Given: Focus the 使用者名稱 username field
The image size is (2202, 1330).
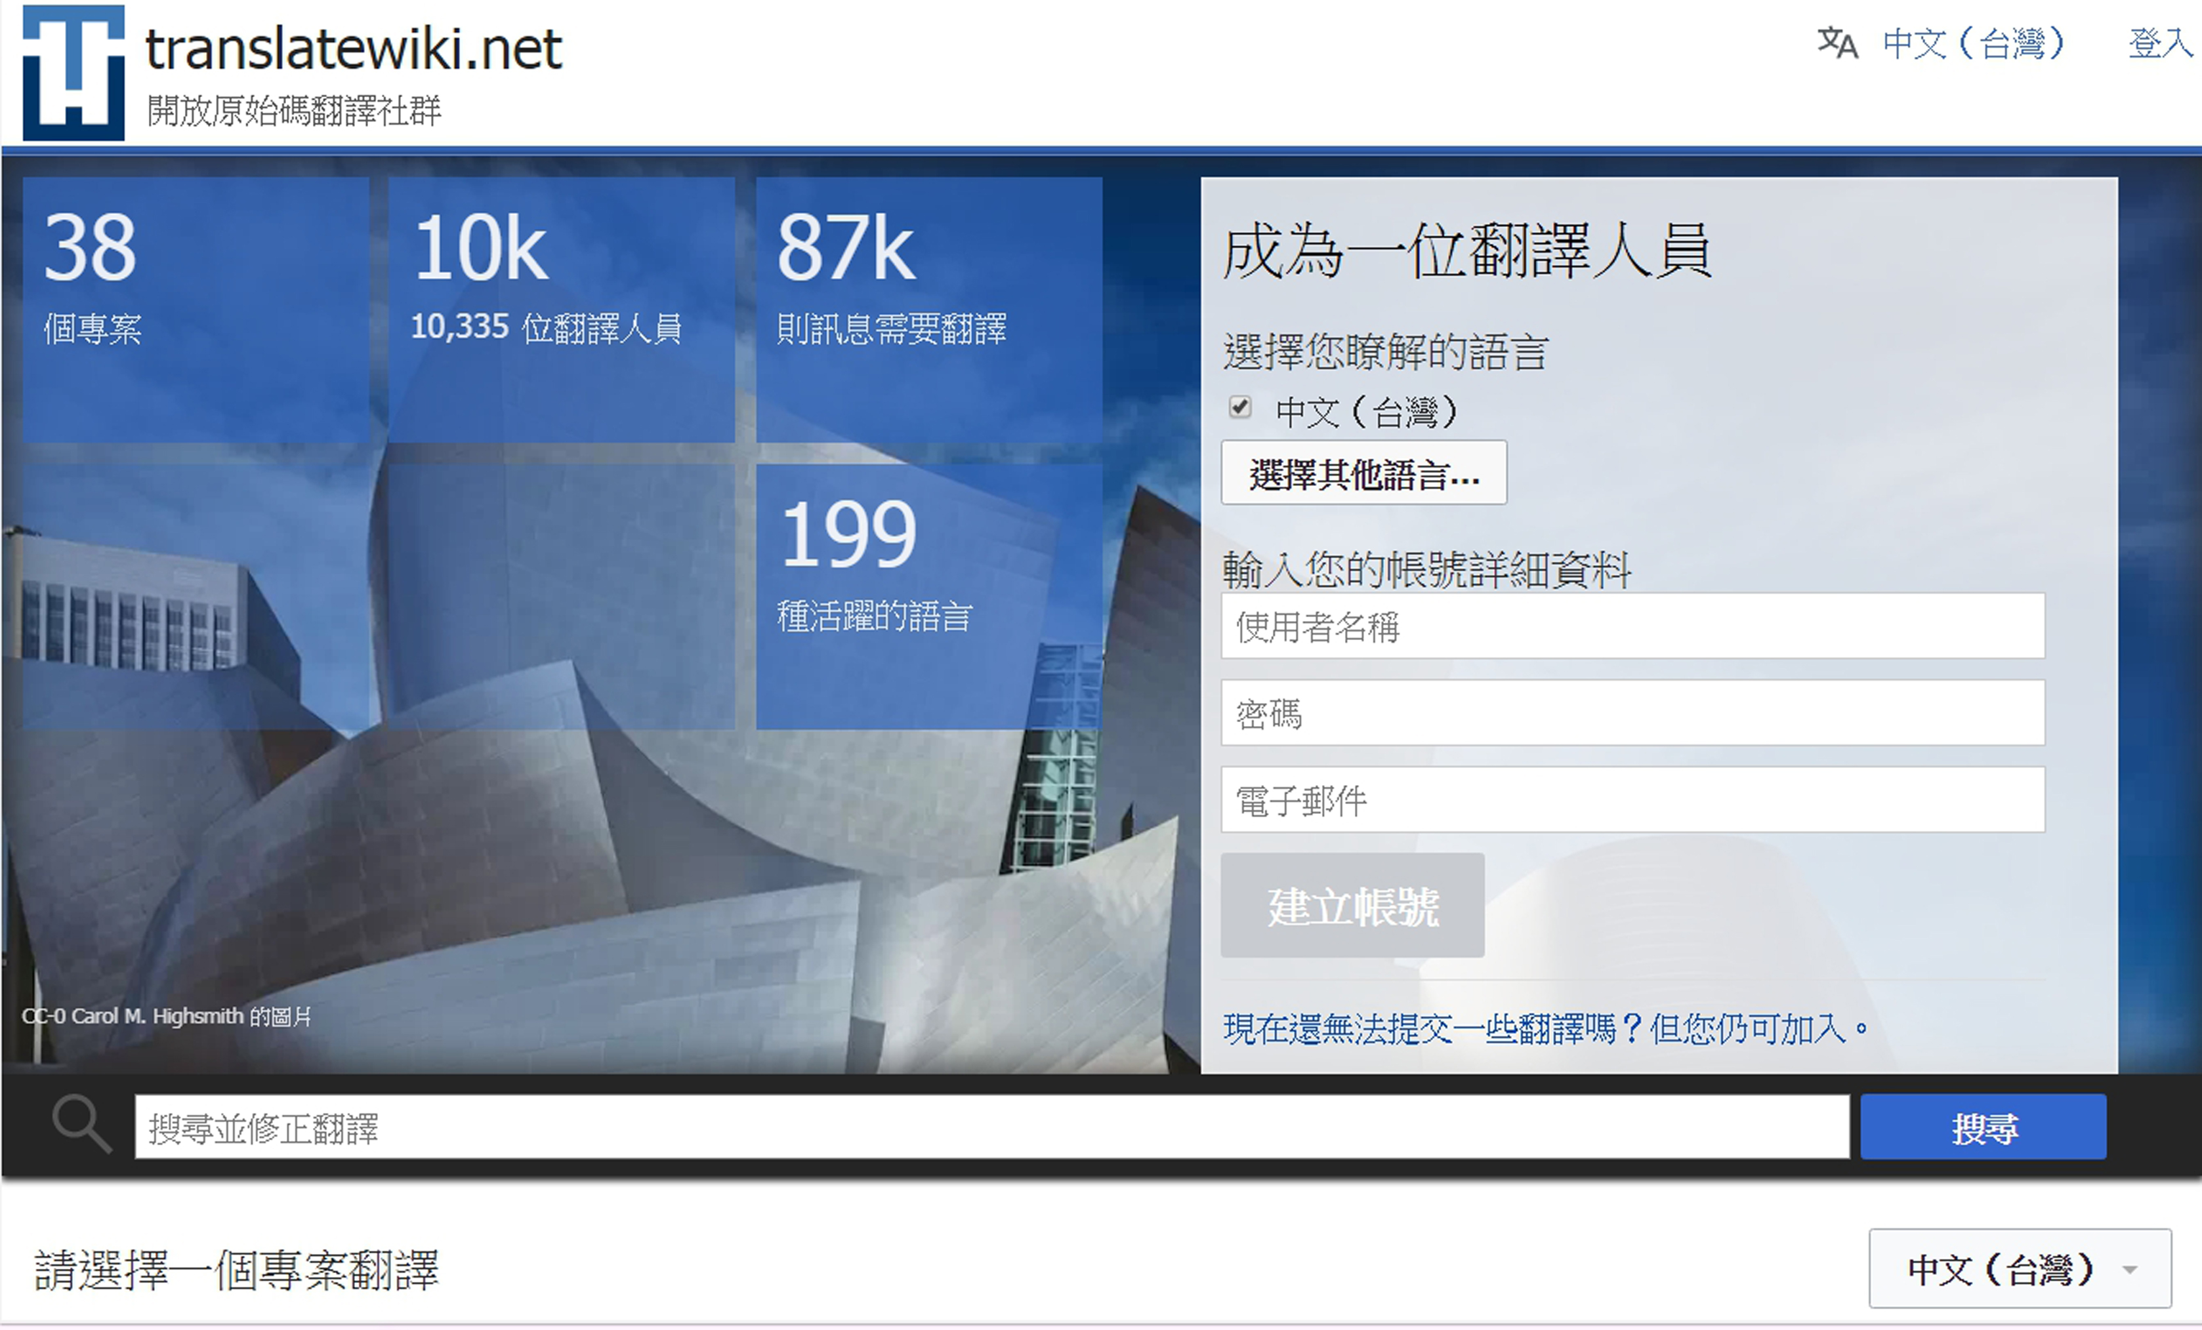Looking at the screenshot, I should pyautogui.click(x=1632, y=626).
